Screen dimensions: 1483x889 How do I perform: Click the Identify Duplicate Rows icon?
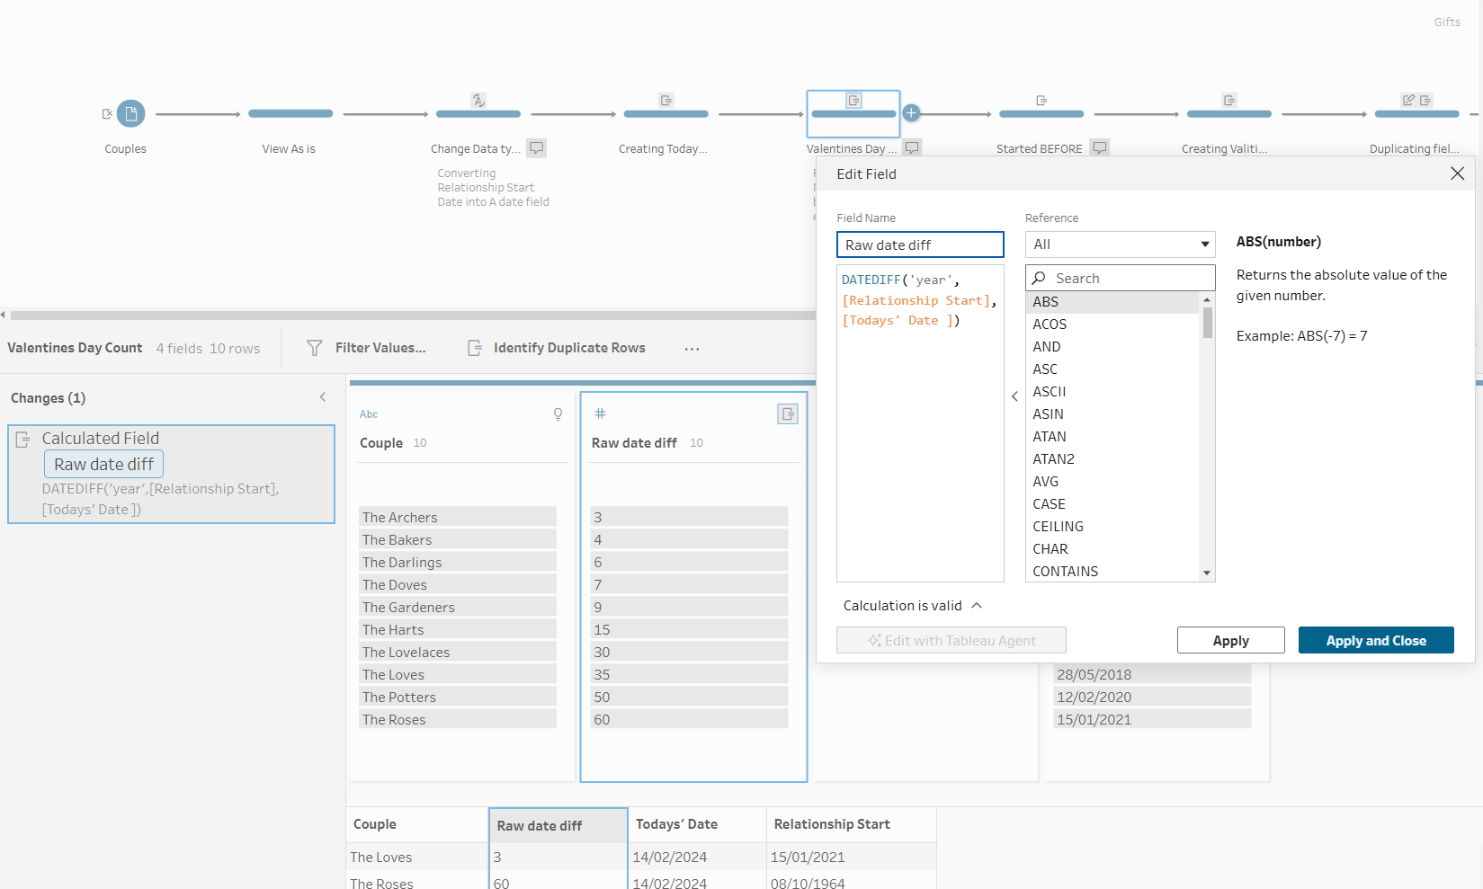point(475,348)
